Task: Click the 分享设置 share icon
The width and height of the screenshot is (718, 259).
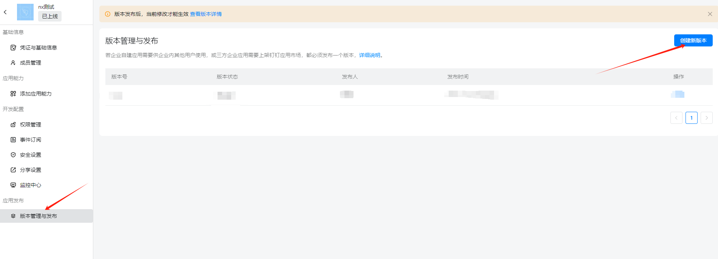Action: coord(13,170)
